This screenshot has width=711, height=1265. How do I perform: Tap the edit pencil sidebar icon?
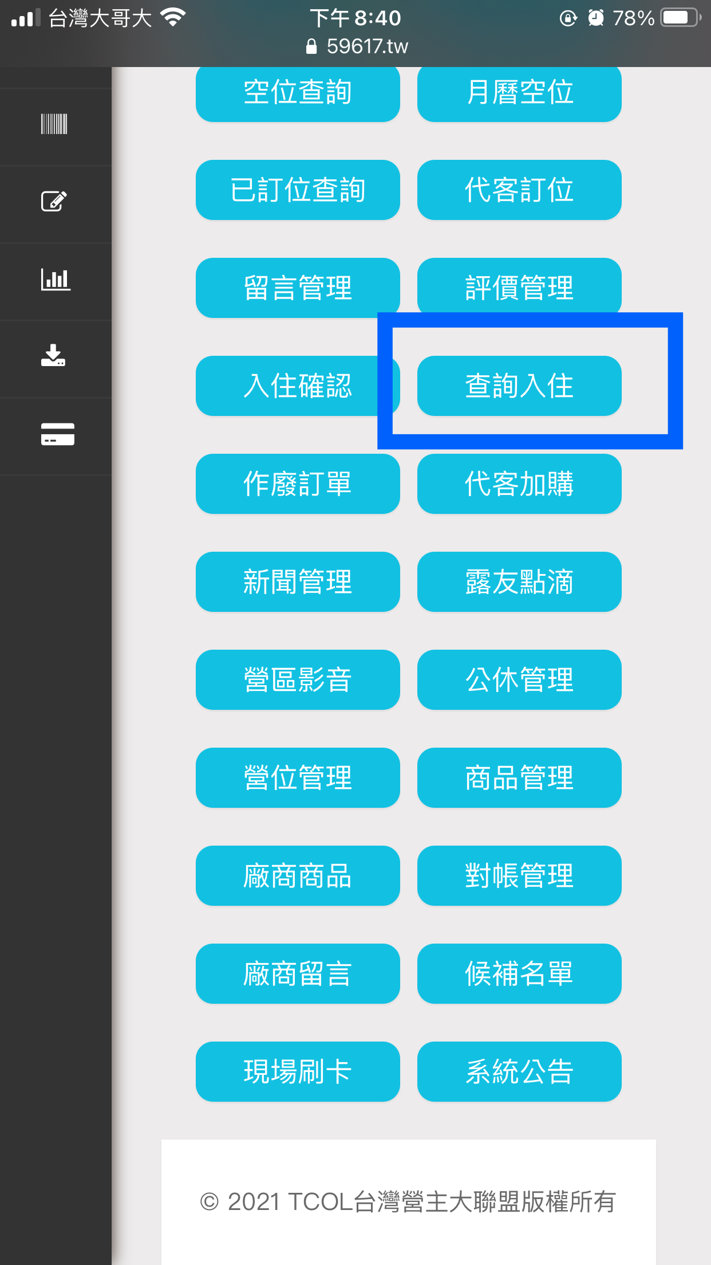click(x=54, y=201)
